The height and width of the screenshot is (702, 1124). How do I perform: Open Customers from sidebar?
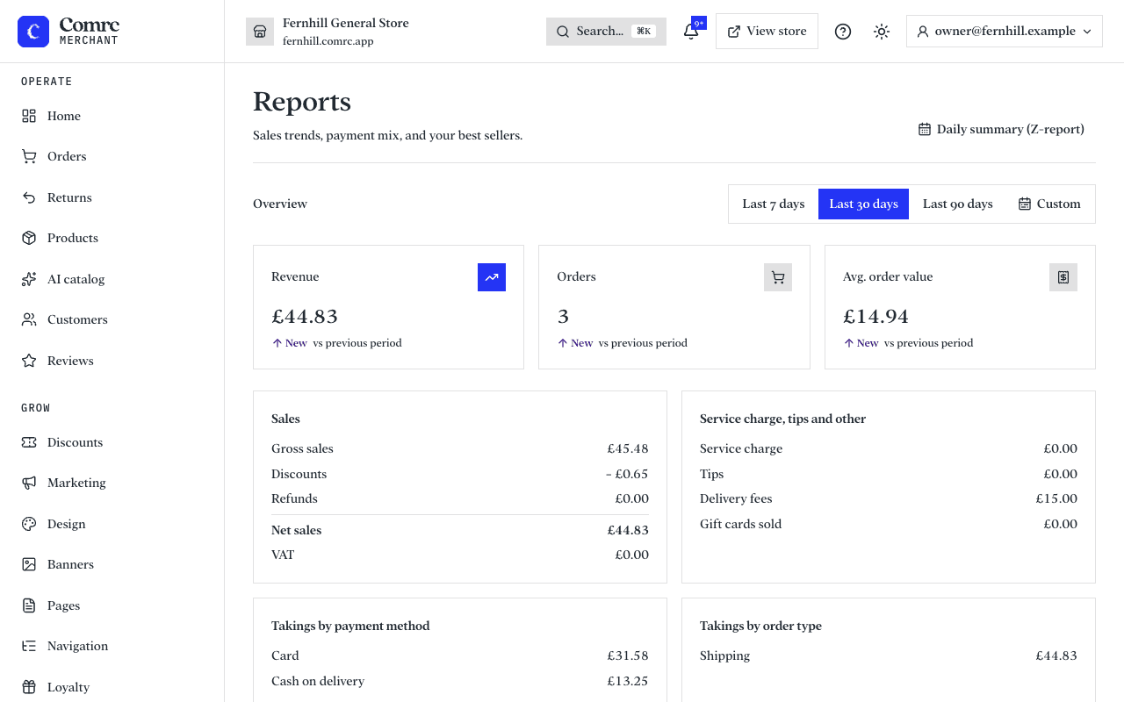(112, 319)
